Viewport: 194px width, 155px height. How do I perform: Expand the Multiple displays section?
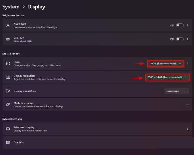point(187,104)
